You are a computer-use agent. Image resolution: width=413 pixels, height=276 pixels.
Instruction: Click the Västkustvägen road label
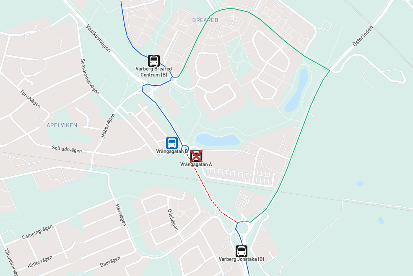(x=98, y=39)
